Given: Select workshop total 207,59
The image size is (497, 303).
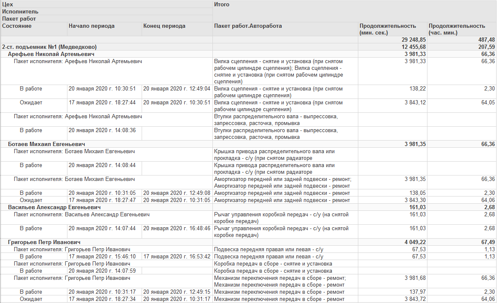Looking at the screenshot, I should (486, 47).
